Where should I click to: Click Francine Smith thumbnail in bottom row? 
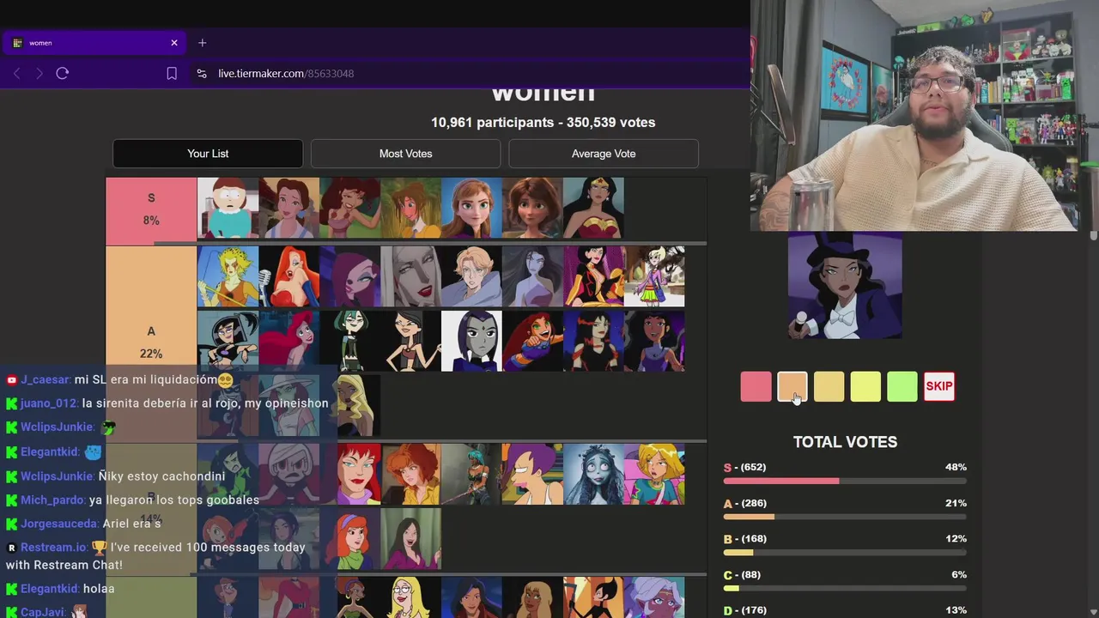(x=410, y=598)
